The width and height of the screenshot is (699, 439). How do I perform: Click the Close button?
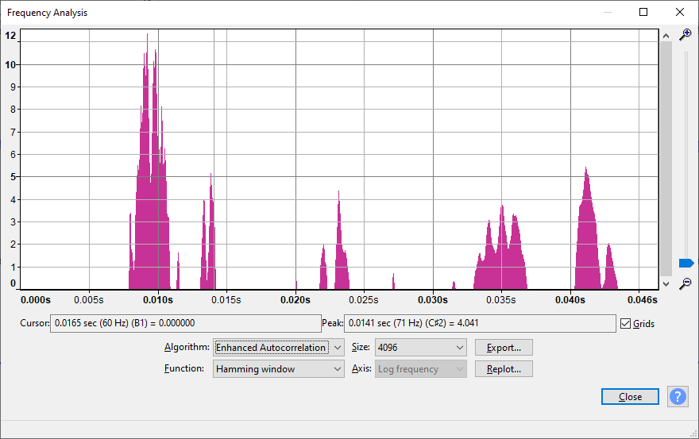point(630,397)
